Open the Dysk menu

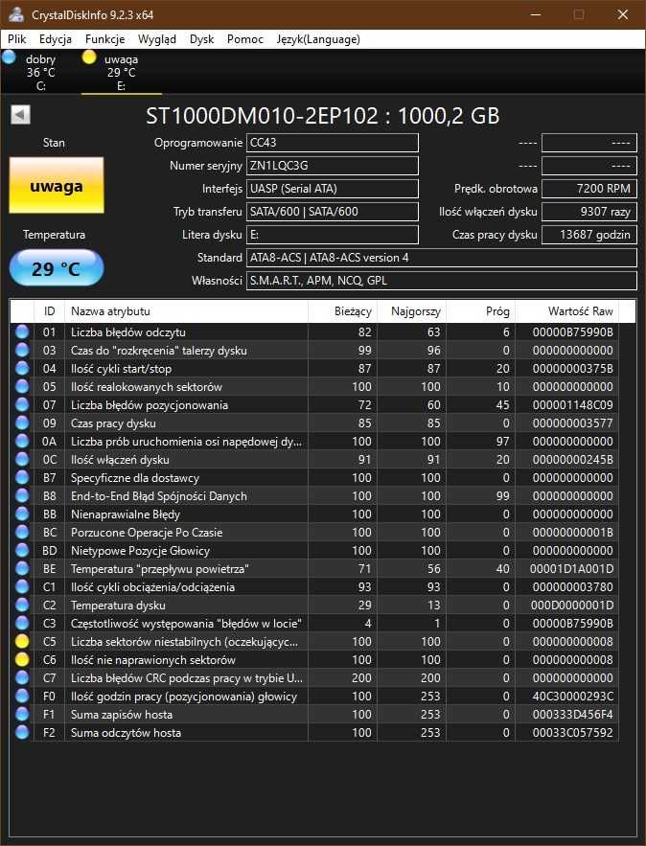point(201,39)
